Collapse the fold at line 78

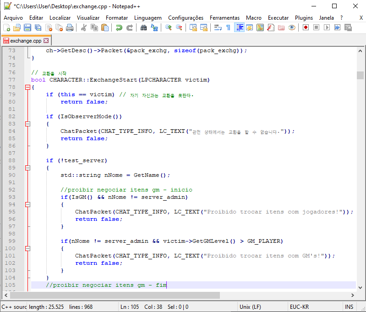(27, 88)
